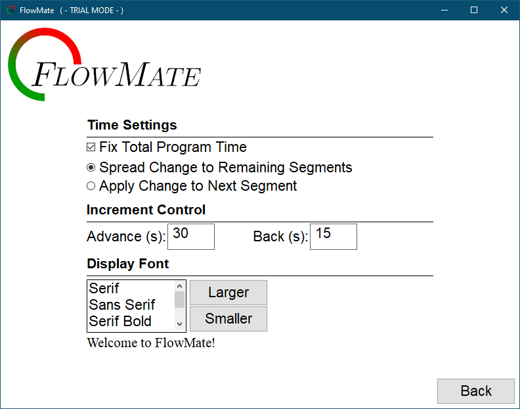Select Sans Serif in the font list

[x=130, y=305]
